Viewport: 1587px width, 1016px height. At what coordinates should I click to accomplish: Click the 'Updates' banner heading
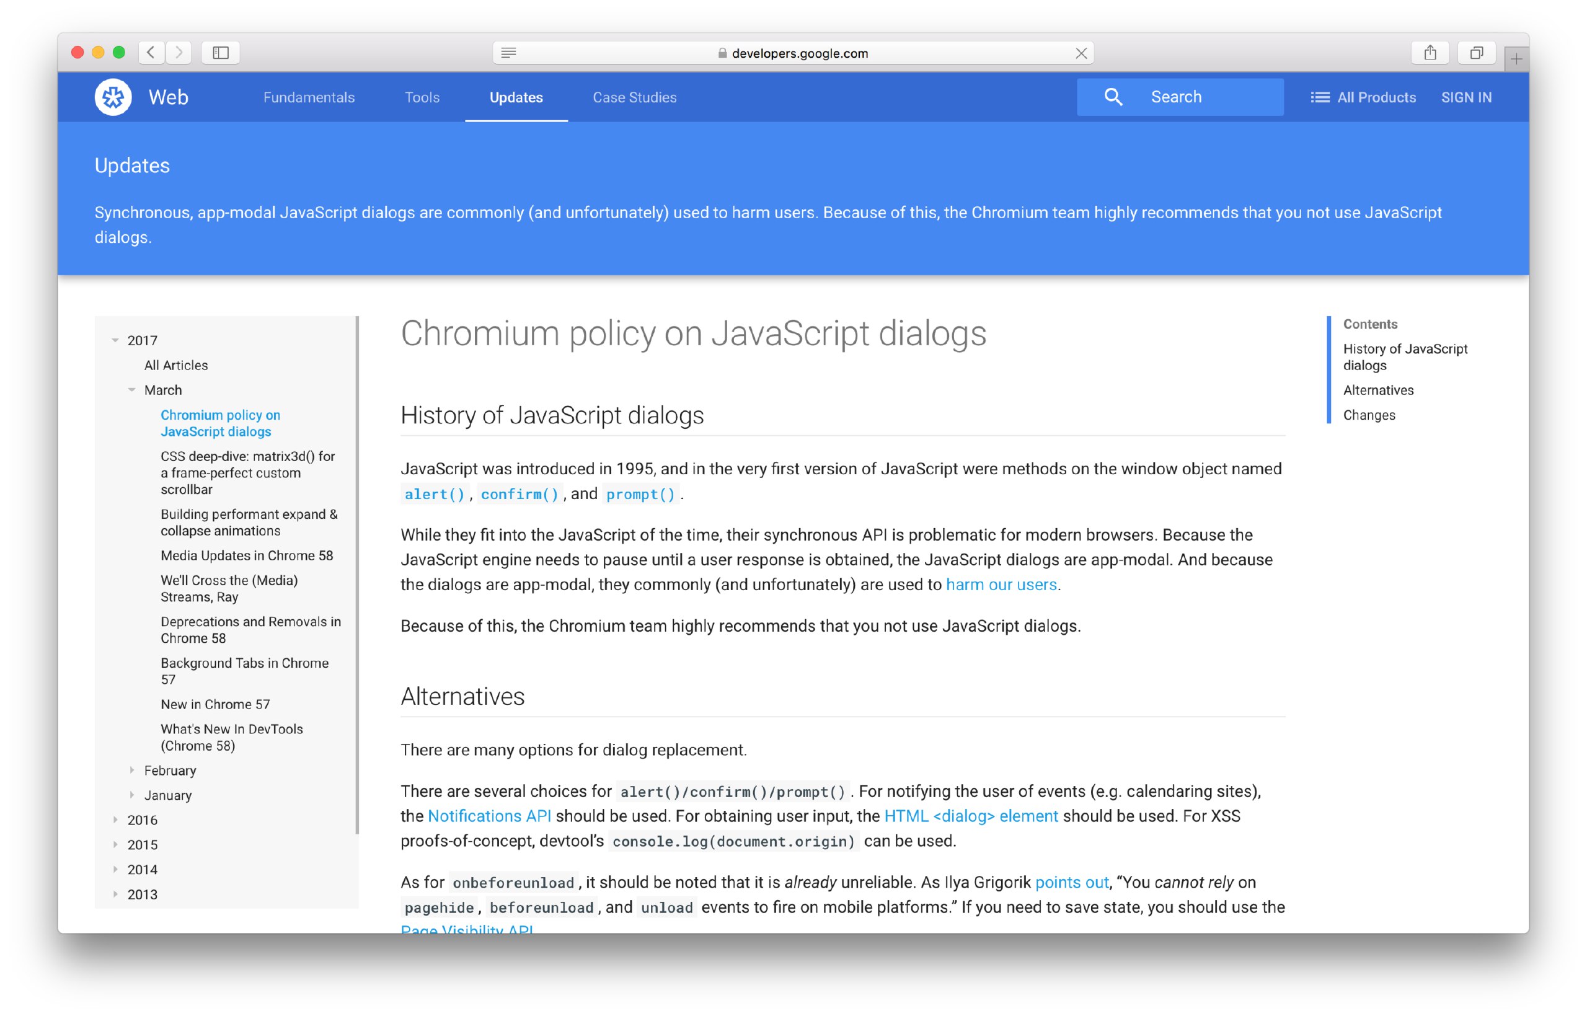tap(132, 166)
